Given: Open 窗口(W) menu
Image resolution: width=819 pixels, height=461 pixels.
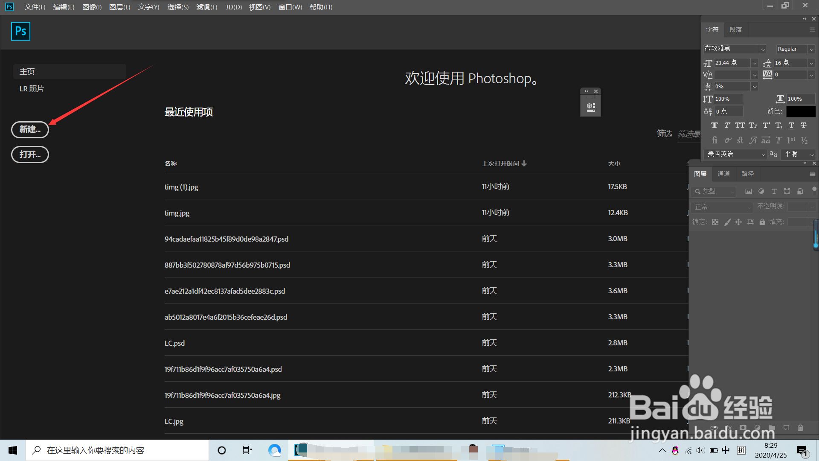Looking at the screenshot, I should point(290,7).
